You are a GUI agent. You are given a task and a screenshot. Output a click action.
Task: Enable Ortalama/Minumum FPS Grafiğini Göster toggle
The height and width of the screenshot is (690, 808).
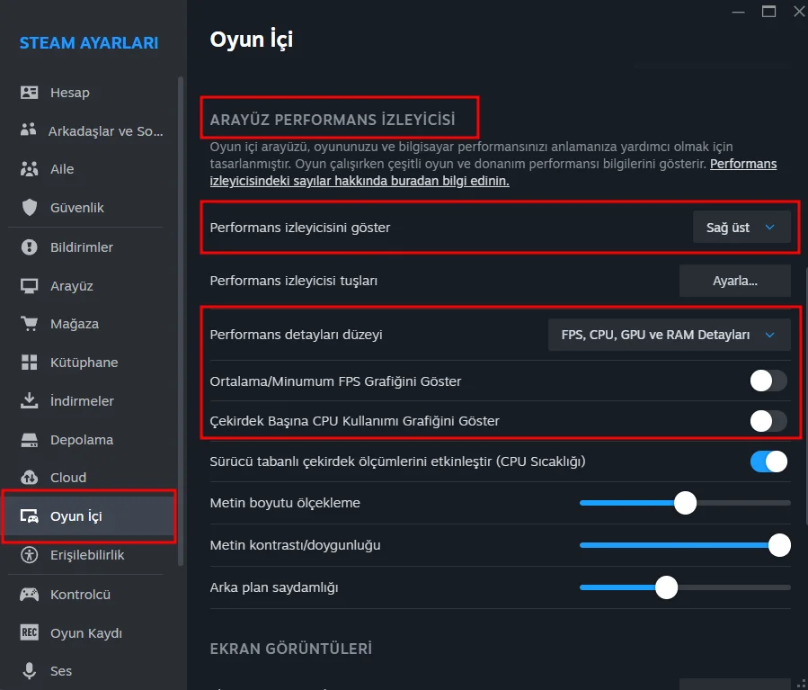point(768,381)
